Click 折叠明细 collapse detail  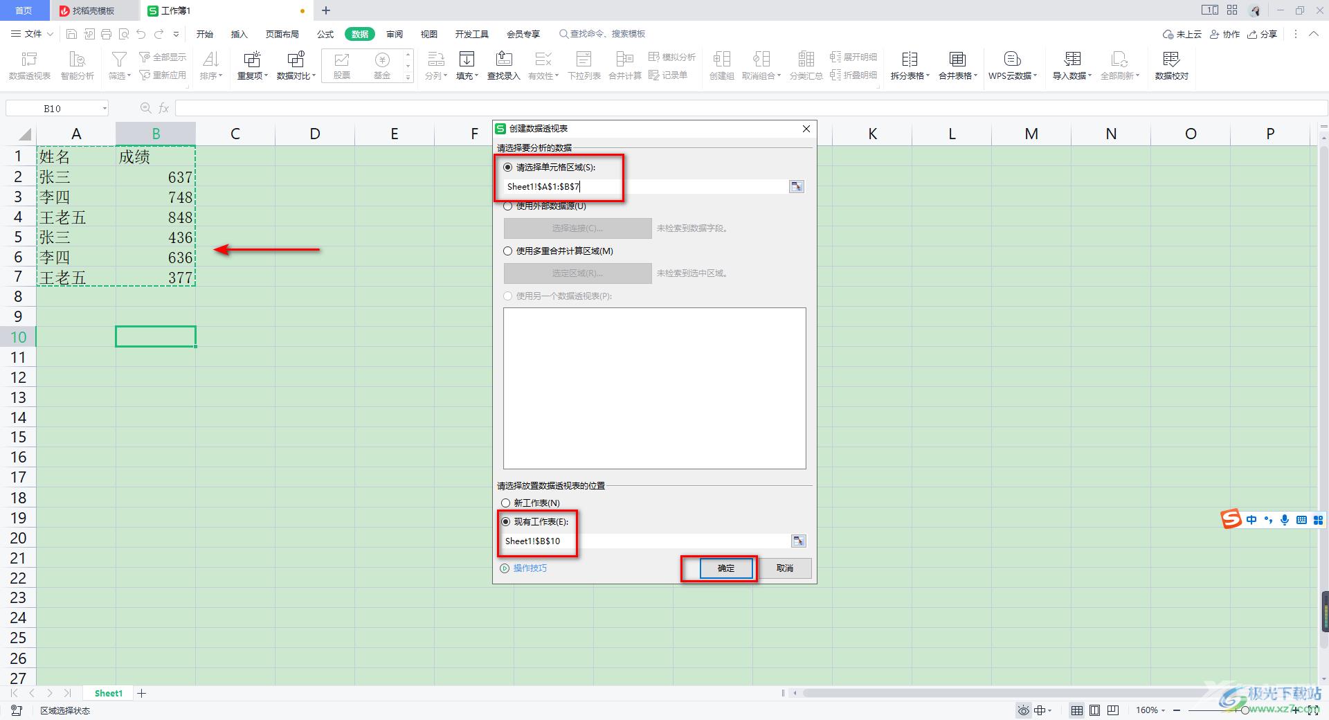click(853, 75)
